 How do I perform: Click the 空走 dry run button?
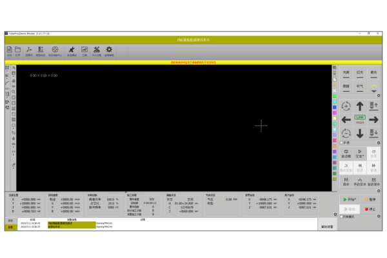click(360, 154)
